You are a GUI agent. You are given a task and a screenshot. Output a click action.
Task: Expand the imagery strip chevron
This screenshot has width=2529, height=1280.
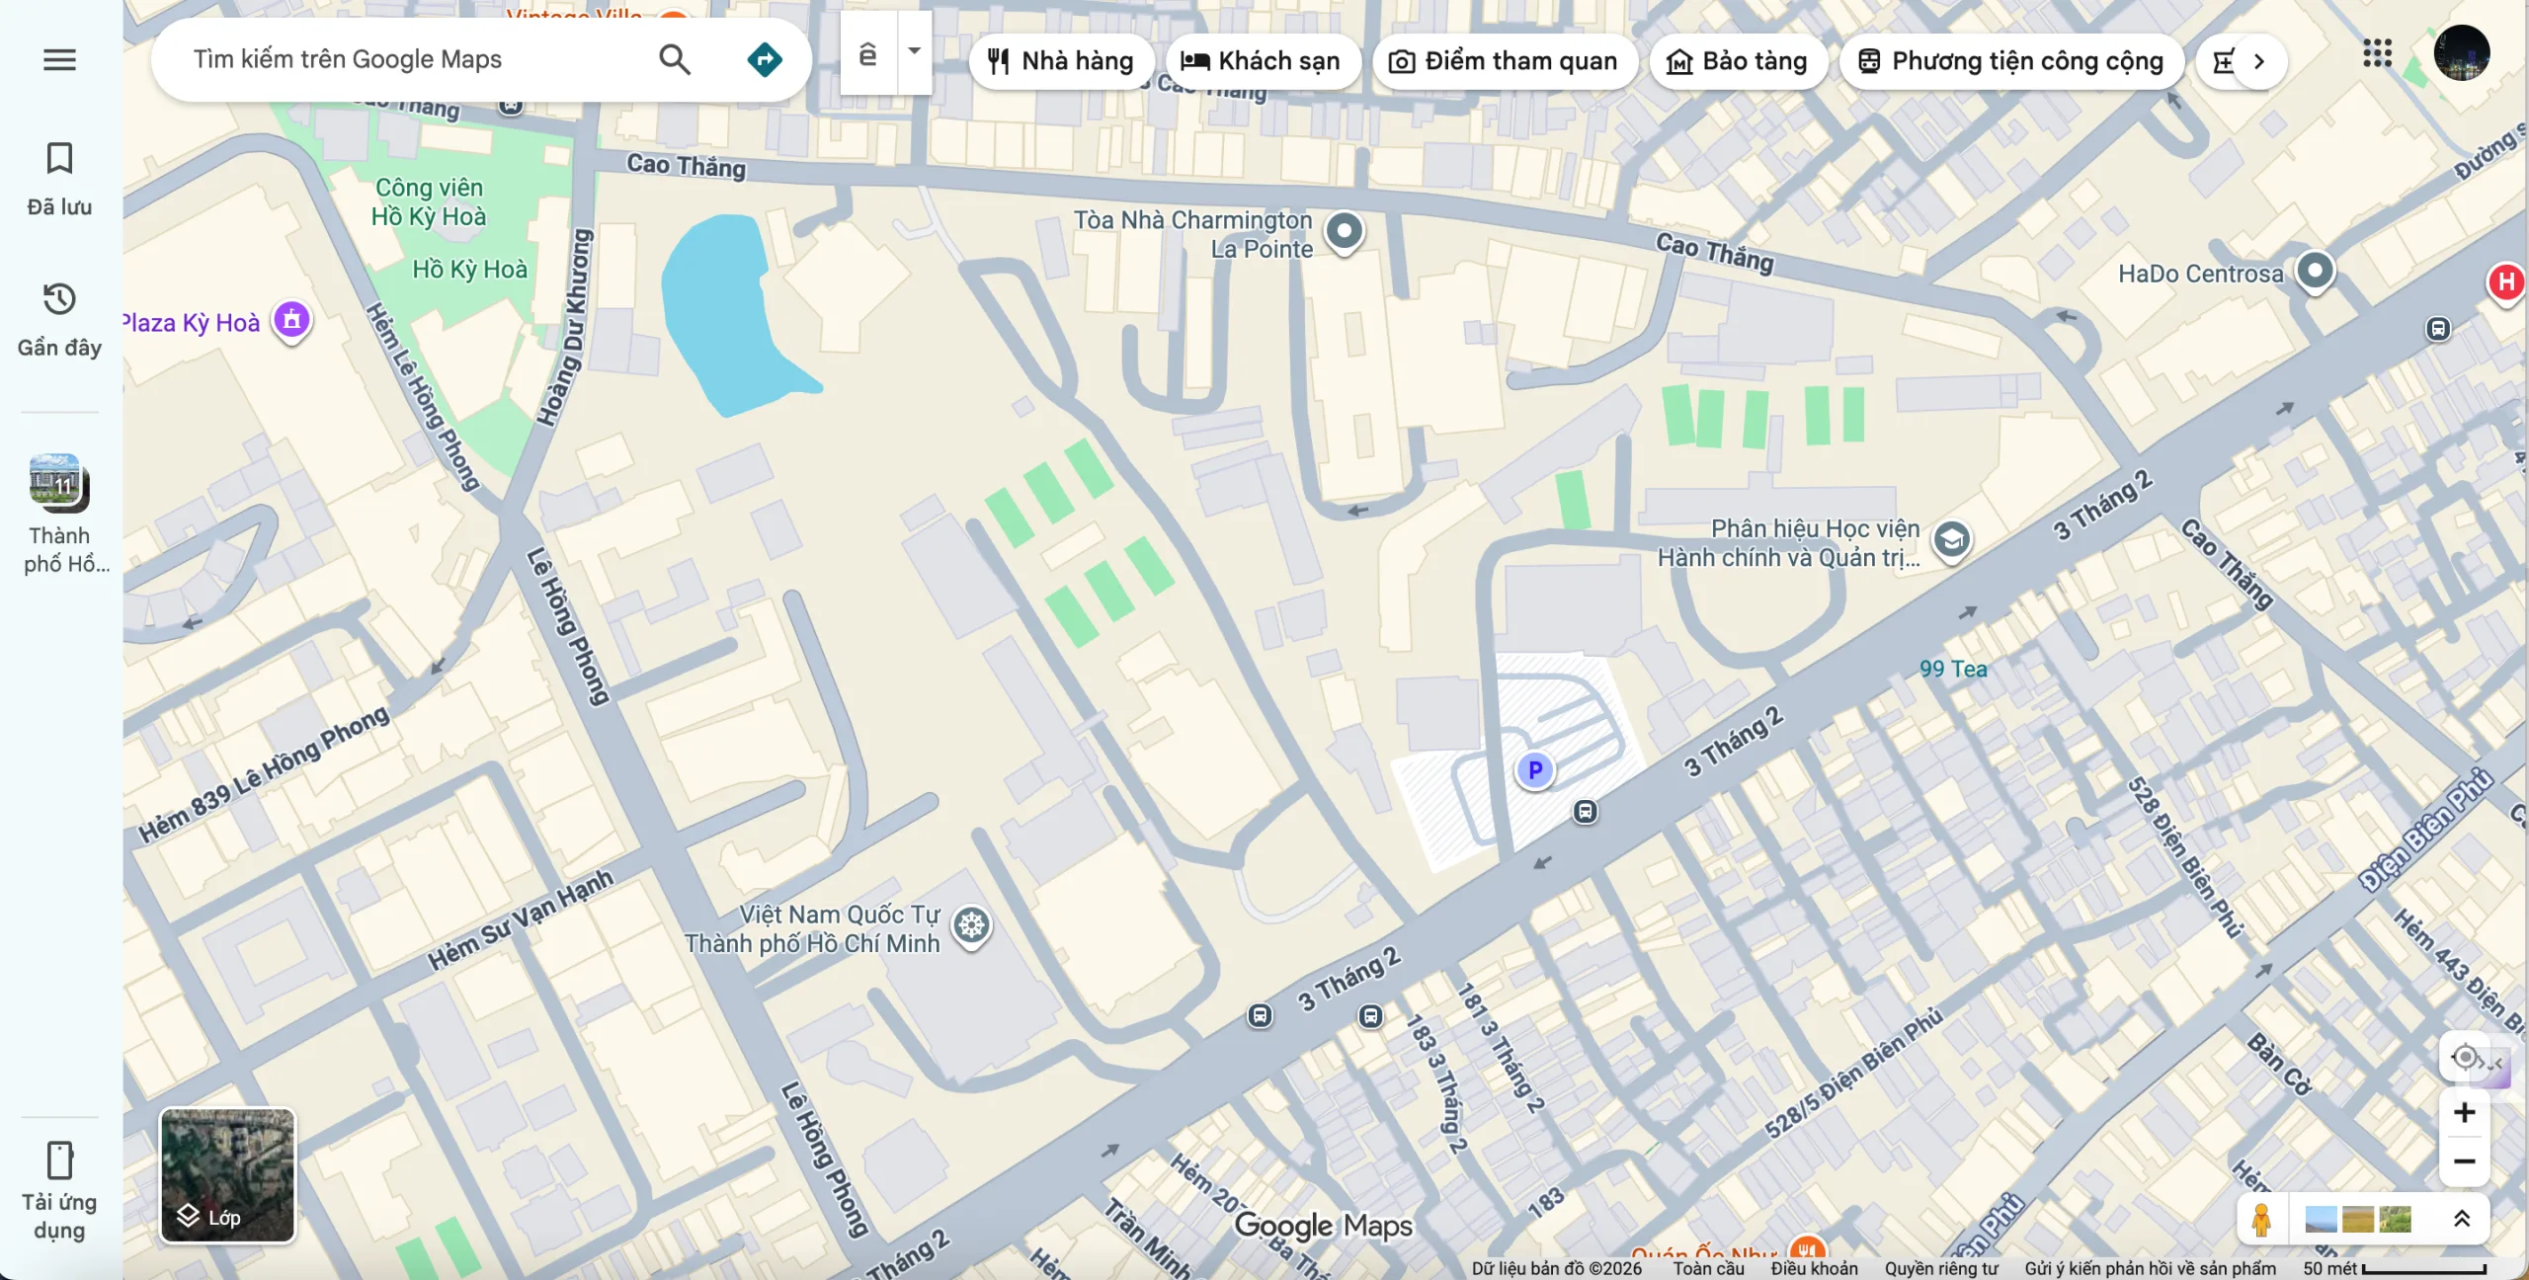click(2462, 1220)
